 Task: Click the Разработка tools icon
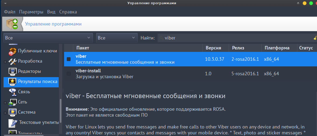[13, 61]
